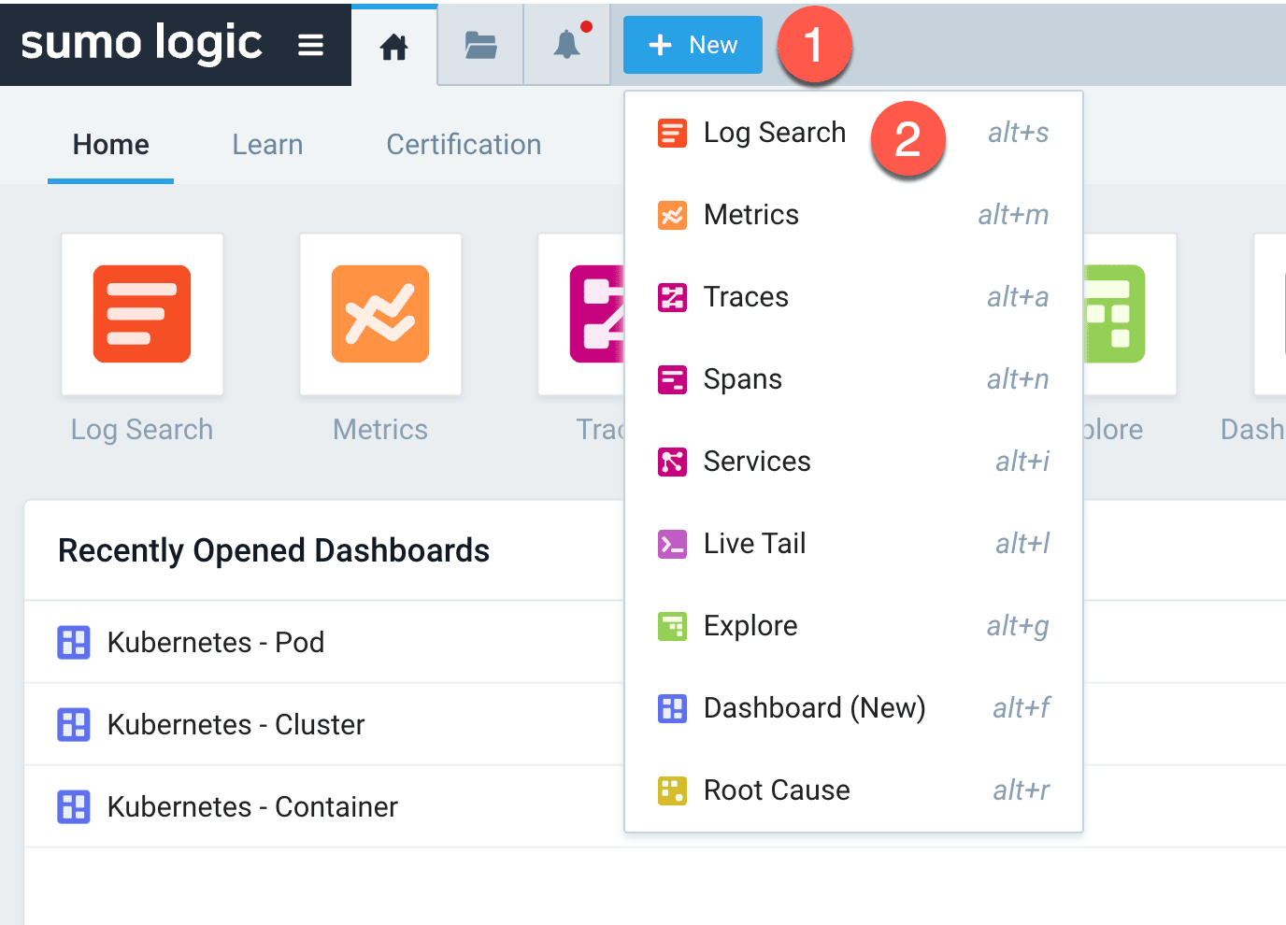Click the Metrics tile card

tap(379, 314)
